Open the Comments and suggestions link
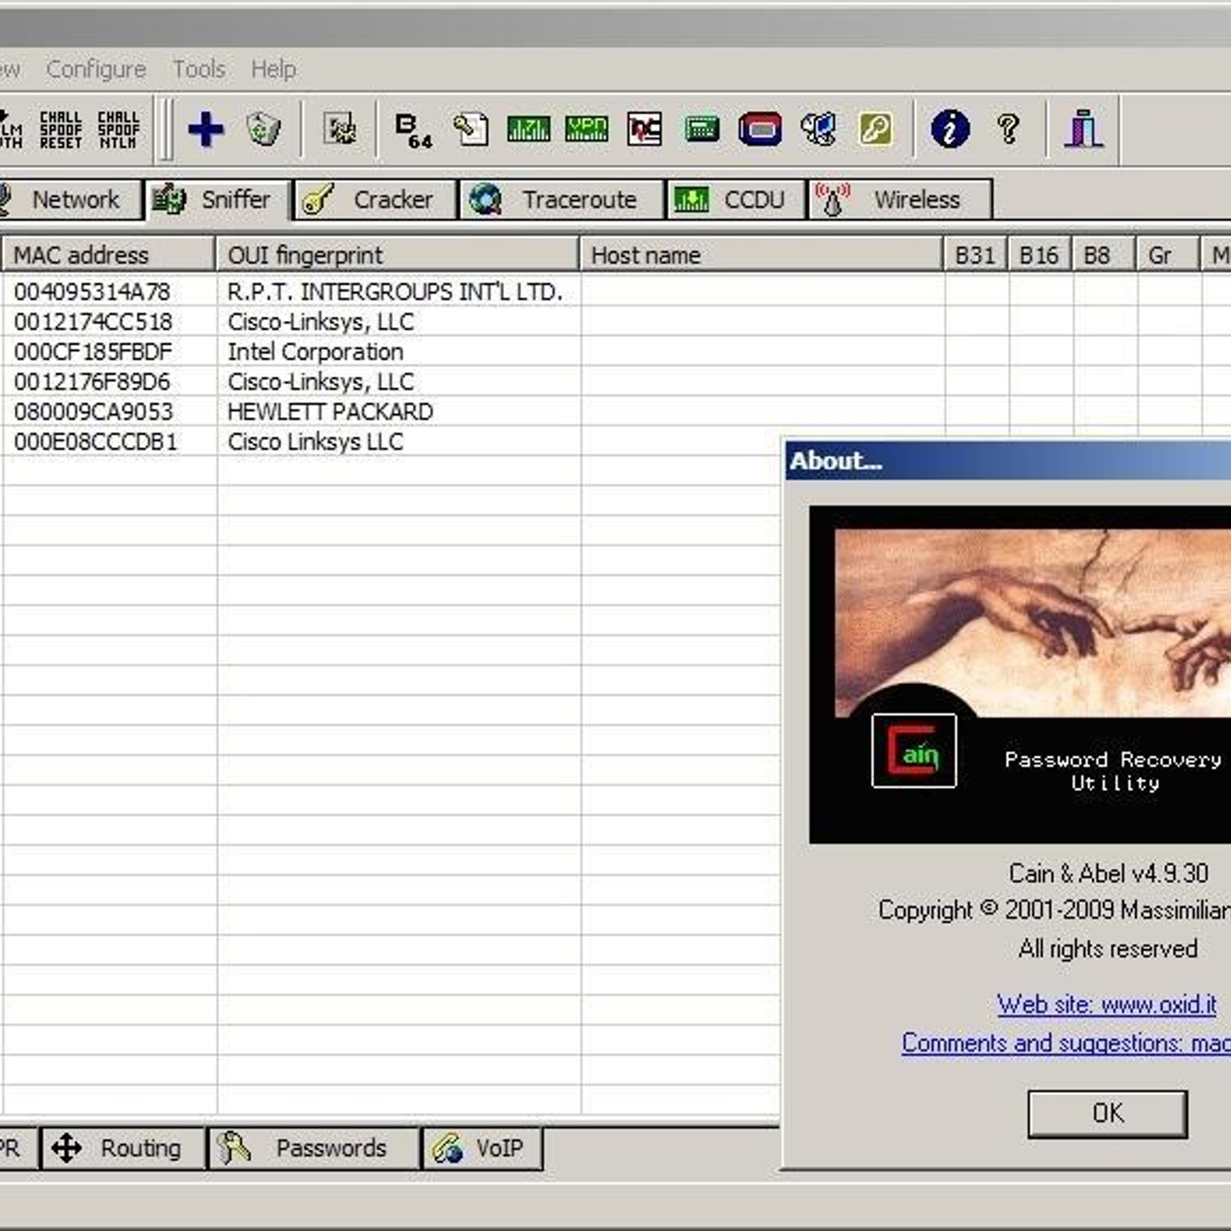Image resolution: width=1231 pixels, height=1231 pixels. tap(1066, 1043)
